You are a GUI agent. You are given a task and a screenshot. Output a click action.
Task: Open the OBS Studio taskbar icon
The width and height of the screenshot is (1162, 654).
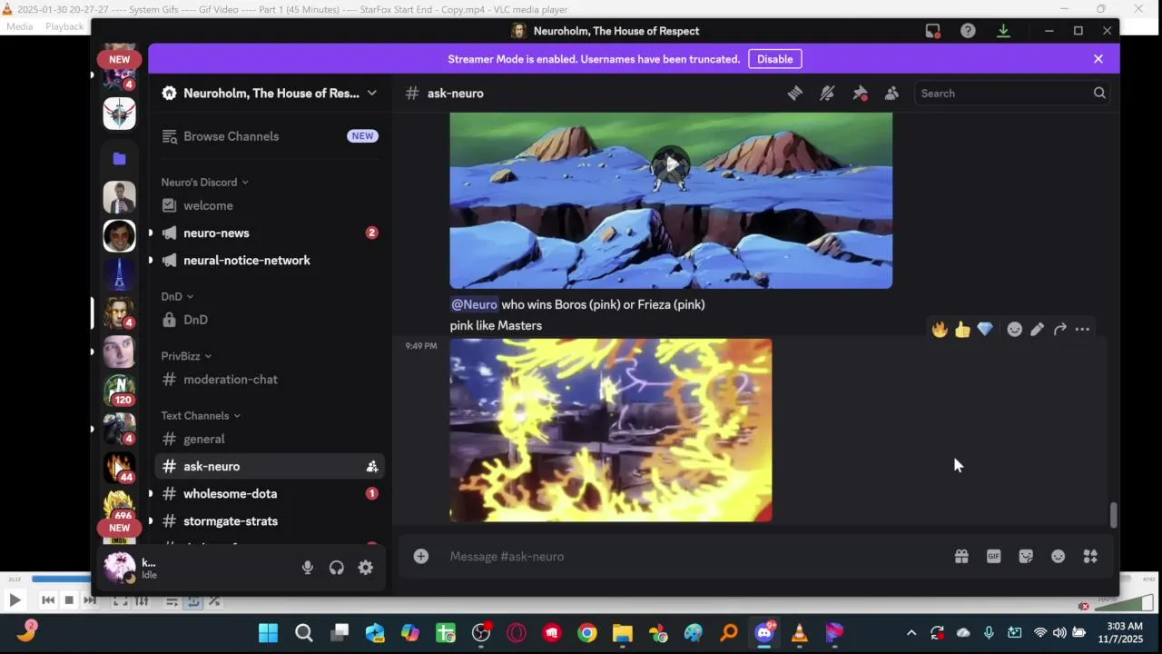click(x=481, y=633)
